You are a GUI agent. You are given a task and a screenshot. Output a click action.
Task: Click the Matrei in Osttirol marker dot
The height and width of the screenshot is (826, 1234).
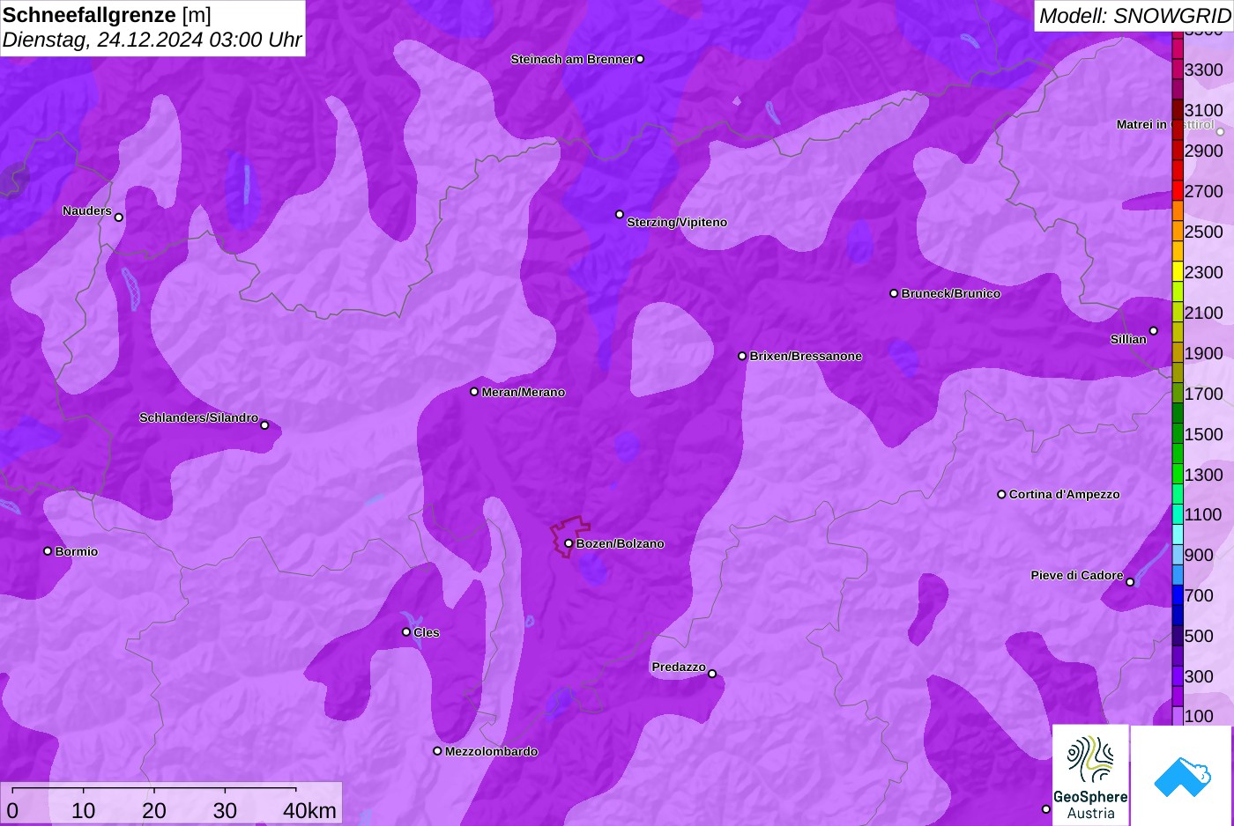[x=1221, y=132]
